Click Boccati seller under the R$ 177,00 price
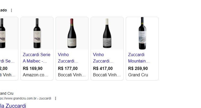201x108 pixels. (72, 75)
